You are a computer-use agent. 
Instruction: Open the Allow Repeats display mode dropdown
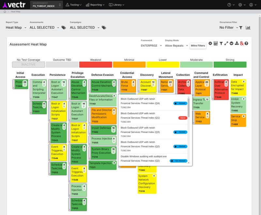click(176, 46)
